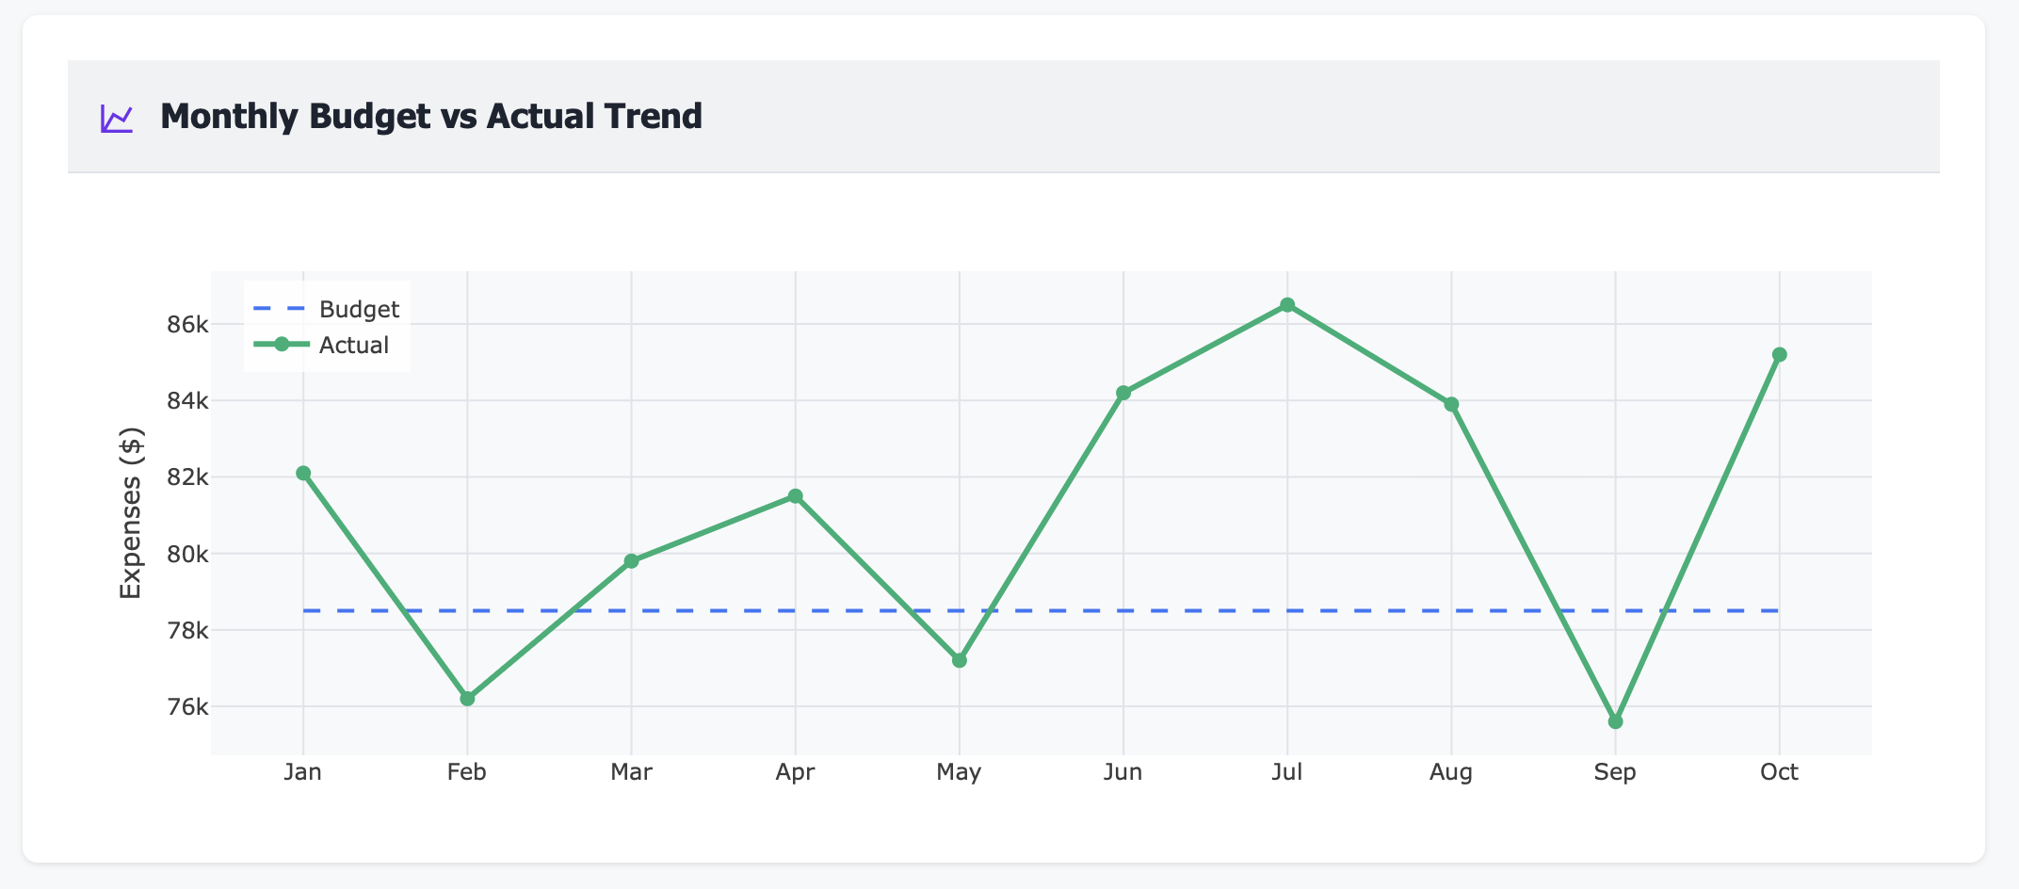Click the Aug month label
The image size is (2019, 889).
point(1450,771)
